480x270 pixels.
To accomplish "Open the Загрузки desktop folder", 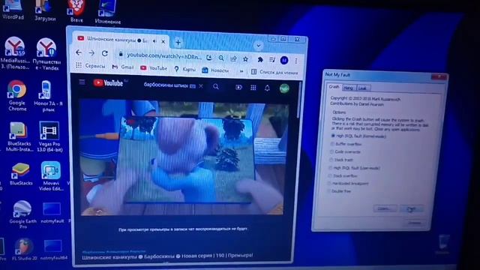I will click(x=45, y=10).
